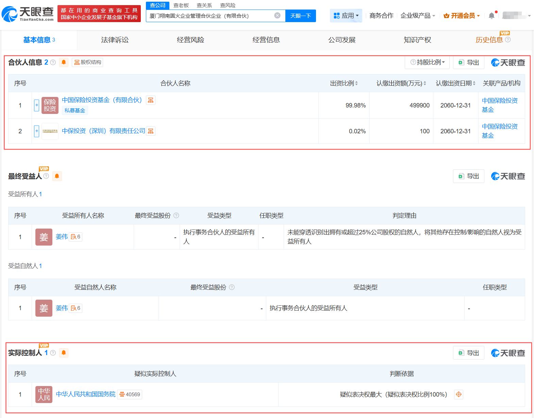This screenshot has width=534, height=418.
Task: Open the 应用 apps dropdown
Action: [x=346, y=16]
